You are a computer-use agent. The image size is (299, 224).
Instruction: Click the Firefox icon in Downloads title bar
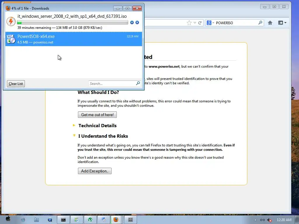(8, 8)
